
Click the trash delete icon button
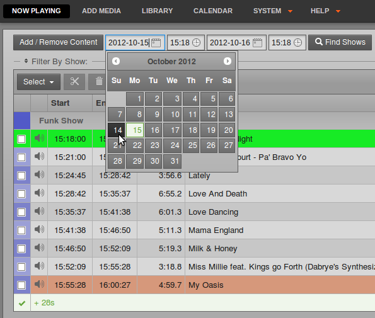pyautogui.click(x=99, y=82)
